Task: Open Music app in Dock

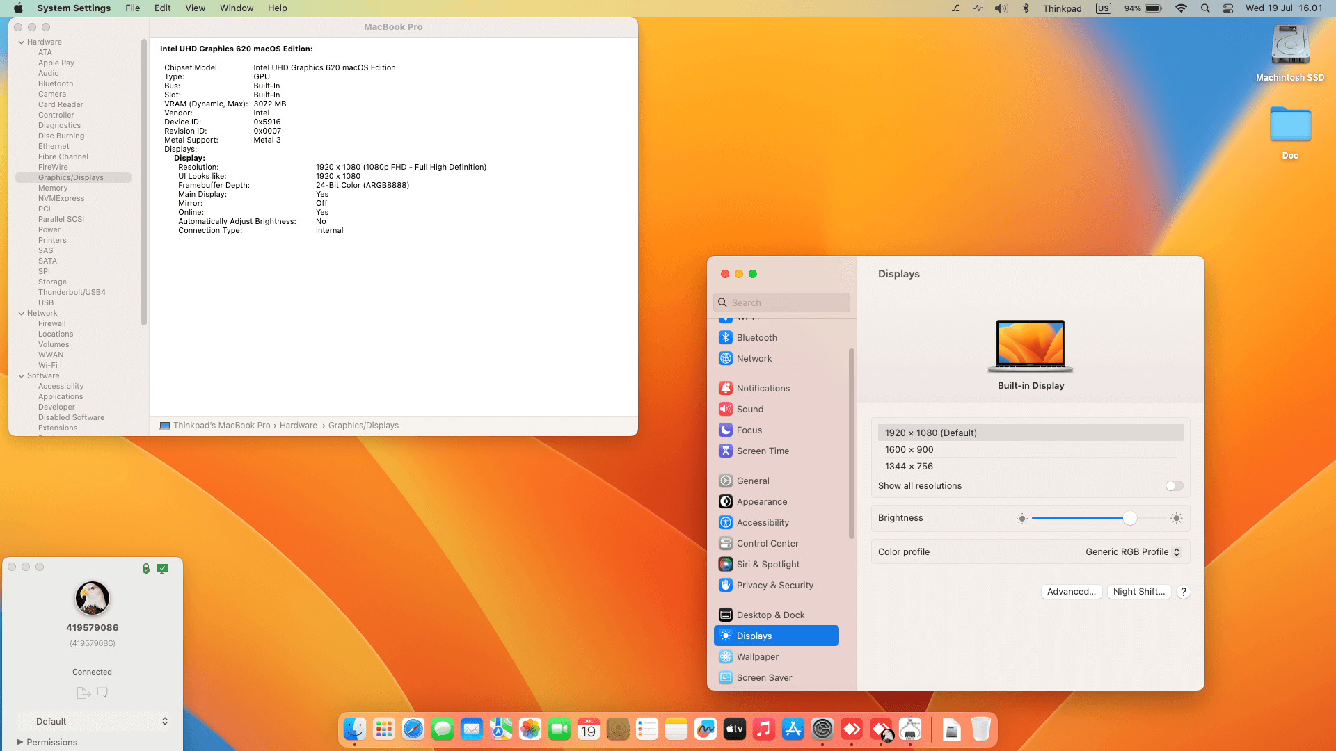Action: pos(763,729)
